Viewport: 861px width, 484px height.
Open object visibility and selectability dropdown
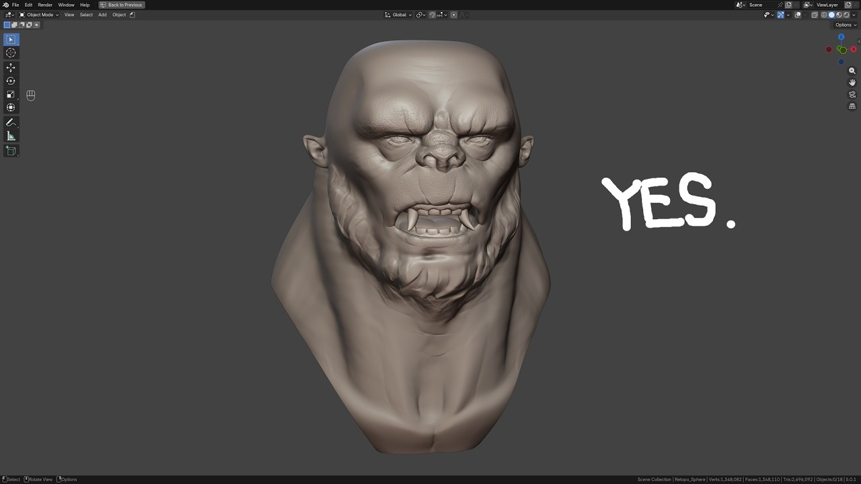(x=769, y=15)
